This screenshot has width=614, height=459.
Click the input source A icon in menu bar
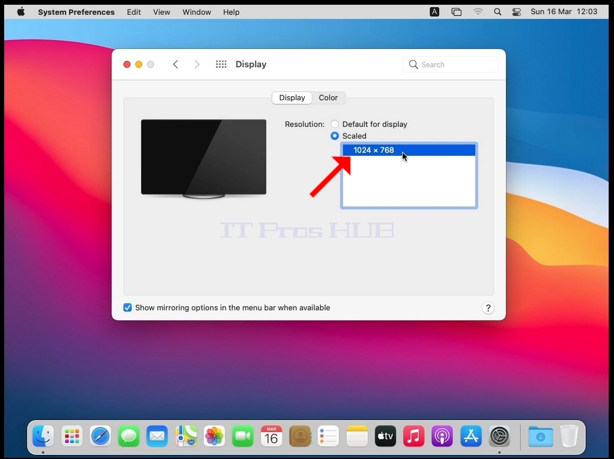pos(434,12)
